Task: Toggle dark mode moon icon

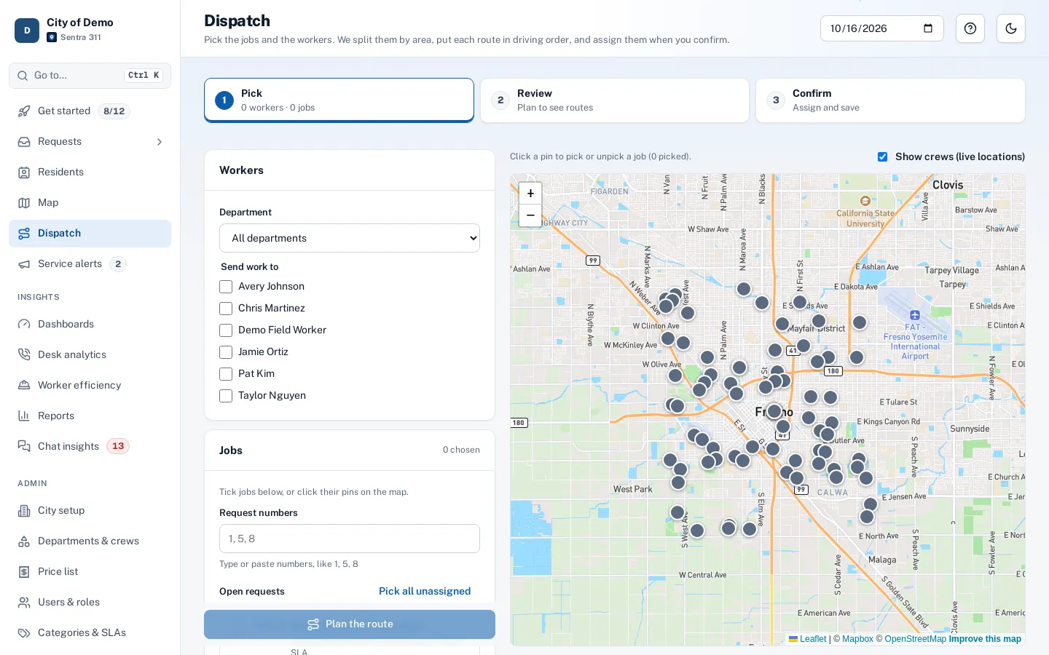Action: tap(1011, 28)
